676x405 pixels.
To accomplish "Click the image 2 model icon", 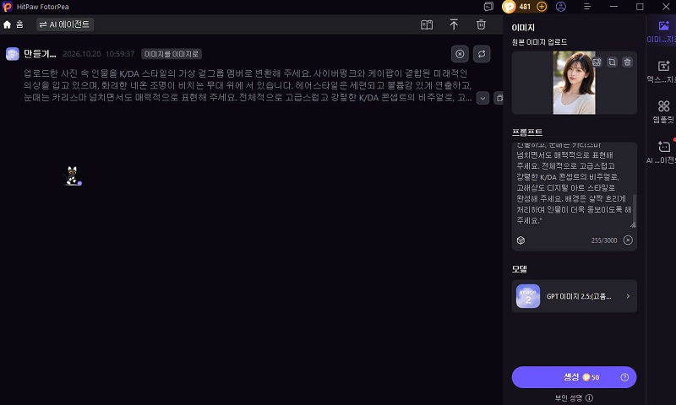I will pyautogui.click(x=527, y=296).
